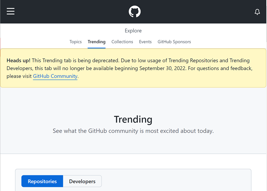Select the Repositories segment button
Screen dimensions: 267x191
coord(42,181)
